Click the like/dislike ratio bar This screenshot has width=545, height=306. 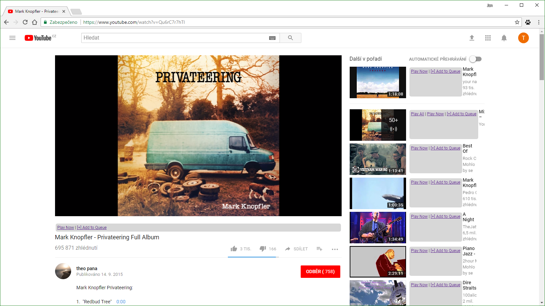[253, 257]
